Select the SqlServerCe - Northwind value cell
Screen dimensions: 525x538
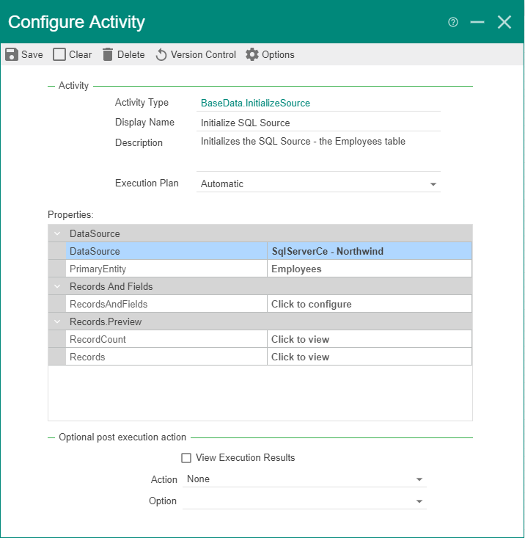coord(370,251)
